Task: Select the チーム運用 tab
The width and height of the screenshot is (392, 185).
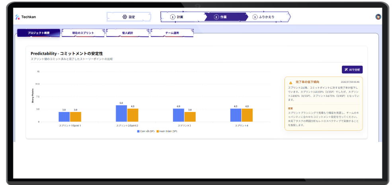Action: pos(172,33)
